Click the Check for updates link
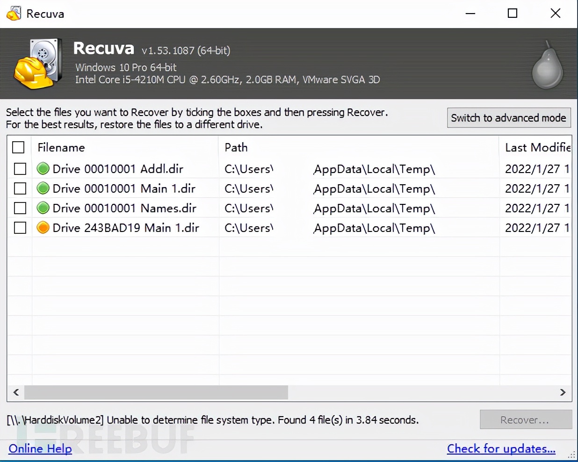Viewport: 578px width, 462px height. [501, 449]
